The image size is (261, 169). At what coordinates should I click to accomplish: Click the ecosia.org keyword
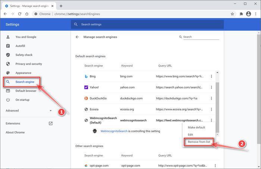click(127, 109)
